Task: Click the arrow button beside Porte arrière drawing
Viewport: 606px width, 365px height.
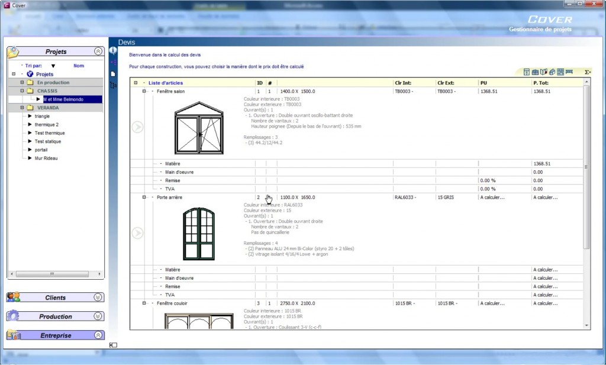Action: [x=137, y=233]
